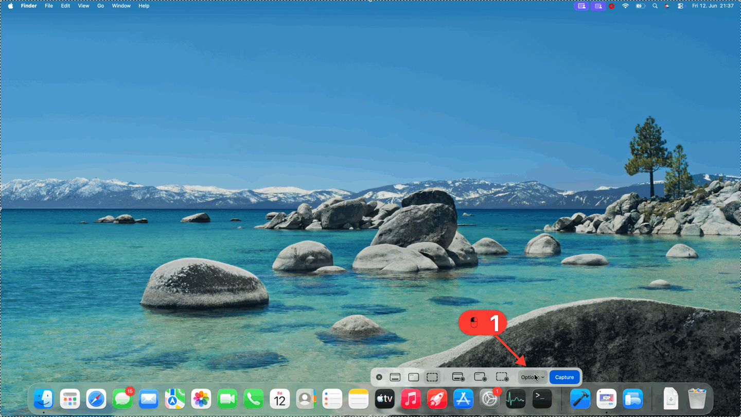Open the Window menu
The image size is (741, 417).
point(121,6)
